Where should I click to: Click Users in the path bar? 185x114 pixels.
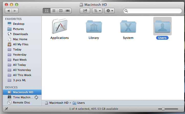pyautogui.click(x=79, y=103)
